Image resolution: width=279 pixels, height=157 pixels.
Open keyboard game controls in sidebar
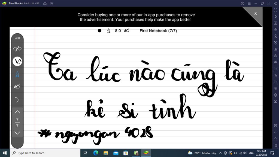[x=275, y=30]
